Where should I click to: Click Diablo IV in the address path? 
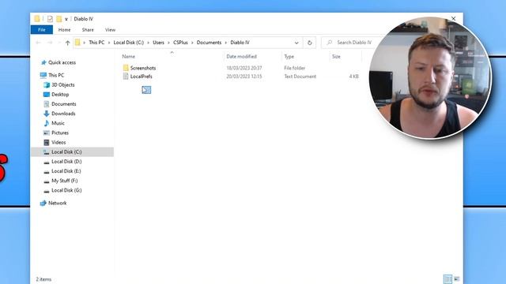(240, 43)
